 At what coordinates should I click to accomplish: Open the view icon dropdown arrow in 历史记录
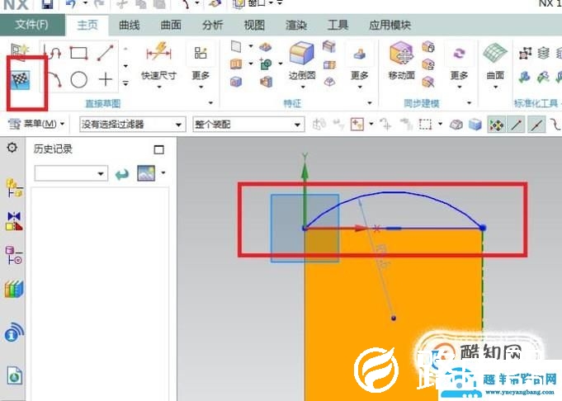[x=163, y=172]
